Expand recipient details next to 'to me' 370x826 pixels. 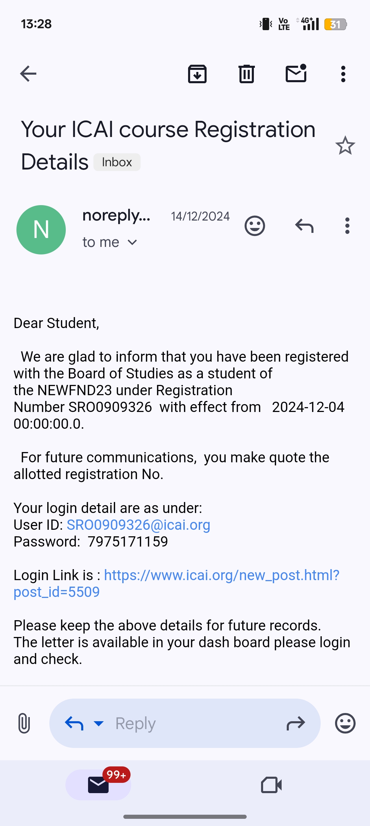click(132, 242)
